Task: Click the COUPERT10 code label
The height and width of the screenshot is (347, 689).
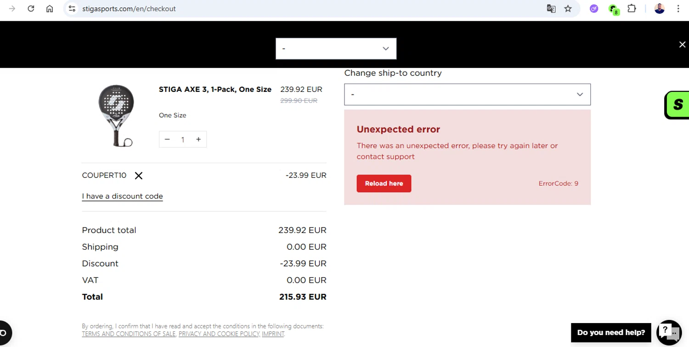Action: click(x=104, y=176)
